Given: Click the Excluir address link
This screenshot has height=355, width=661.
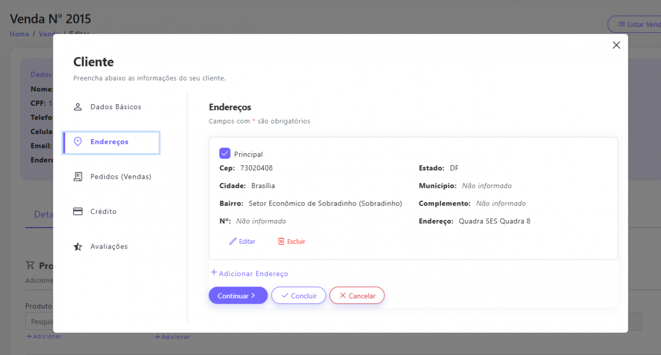Looking at the screenshot, I should [x=296, y=241].
